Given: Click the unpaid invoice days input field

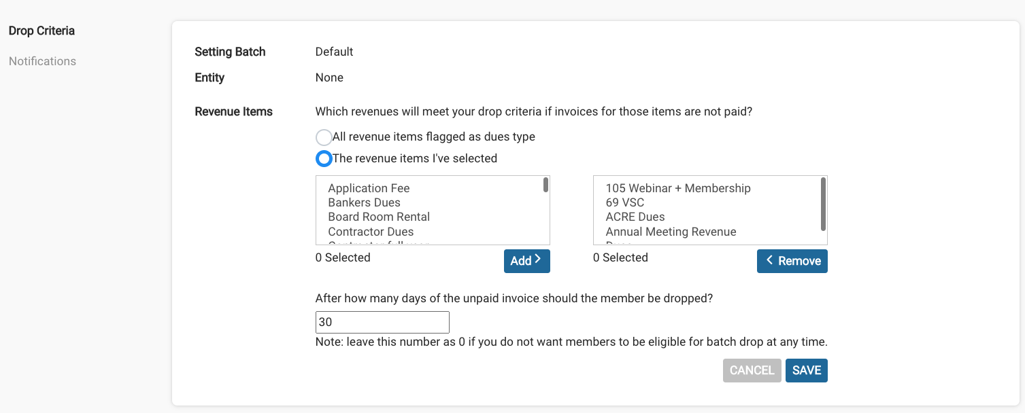Looking at the screenshot, I should click(382, 322).
